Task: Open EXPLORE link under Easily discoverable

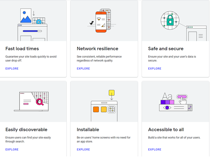Action: tap(12, 149)
